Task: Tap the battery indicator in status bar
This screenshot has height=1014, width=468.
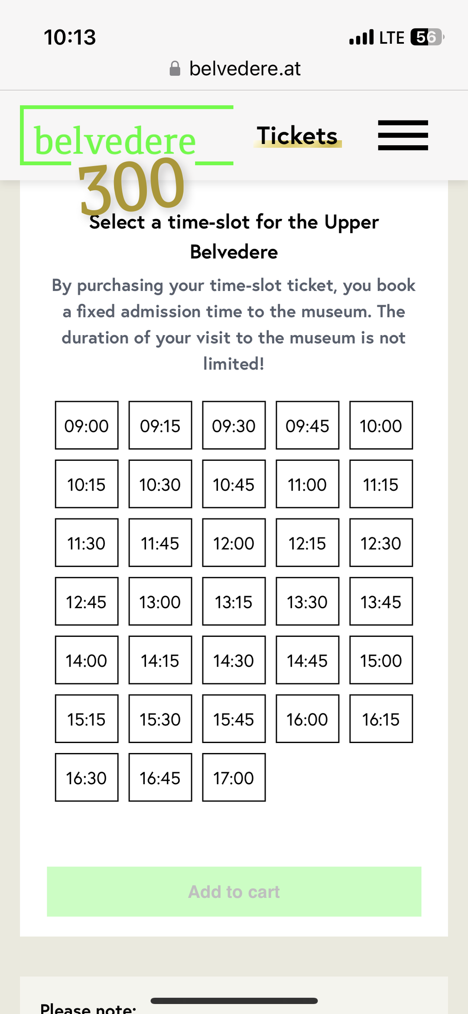Action: 427,37
